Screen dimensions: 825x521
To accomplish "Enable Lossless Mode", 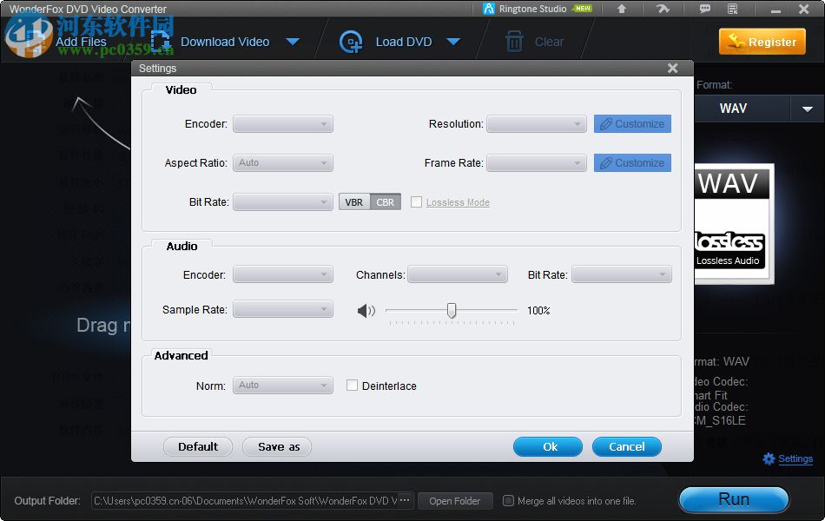I will coord(416,201).
